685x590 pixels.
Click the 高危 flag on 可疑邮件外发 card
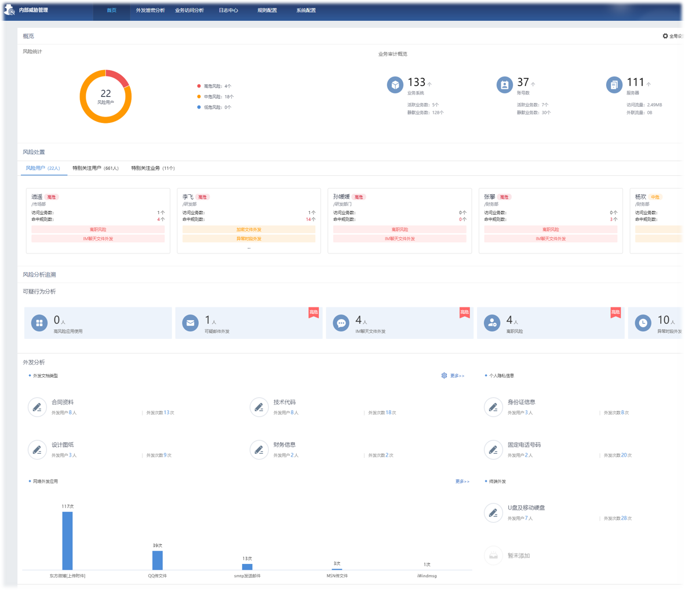point(314,312)
